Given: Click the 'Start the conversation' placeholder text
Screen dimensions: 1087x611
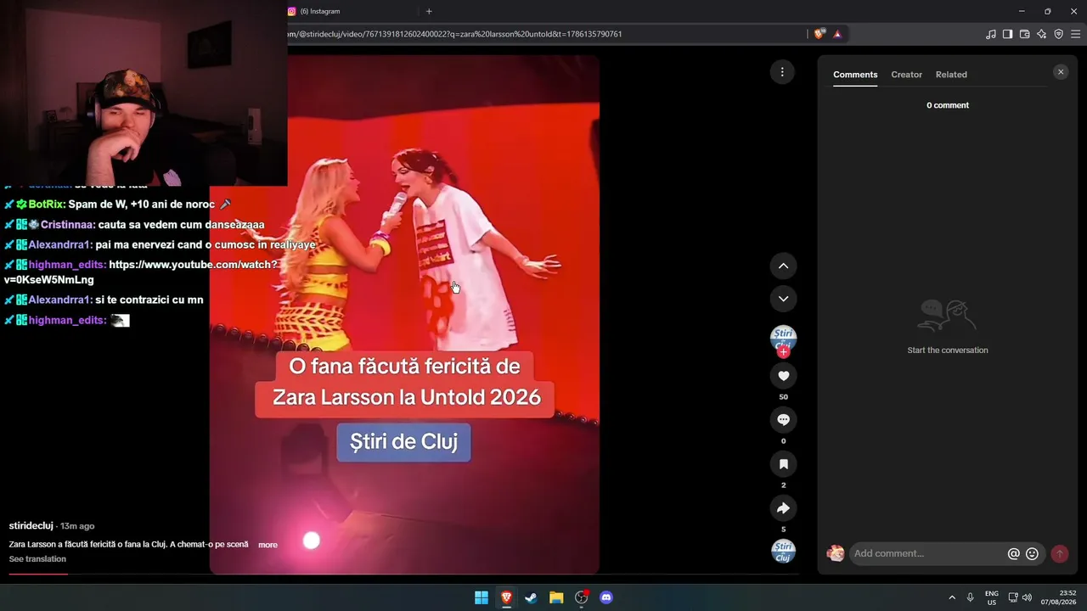Looking at the screenshot, I should tap(947, 350).
